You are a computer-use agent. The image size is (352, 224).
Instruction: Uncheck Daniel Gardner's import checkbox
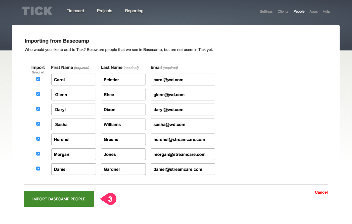[38, 169]
